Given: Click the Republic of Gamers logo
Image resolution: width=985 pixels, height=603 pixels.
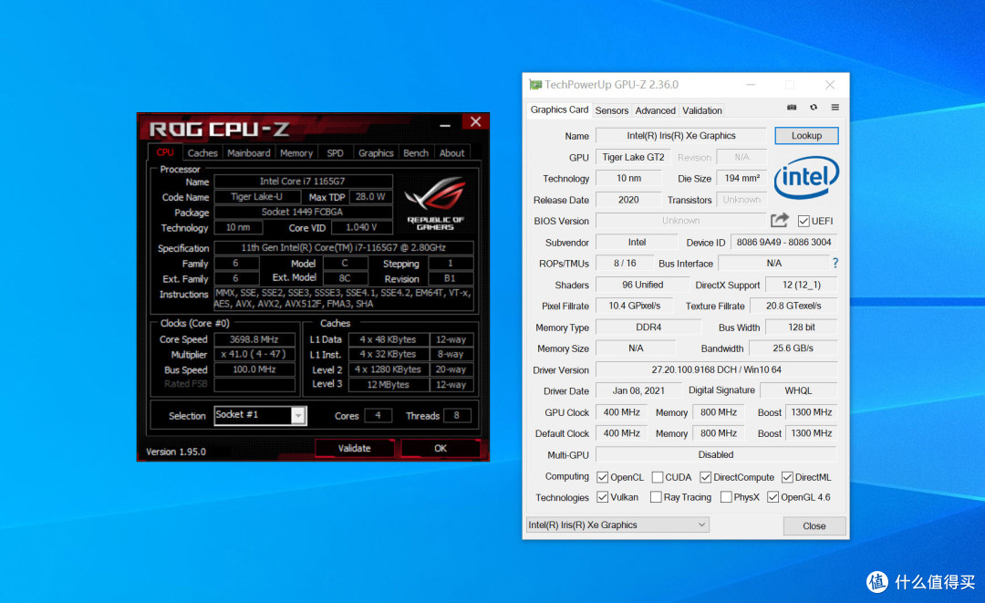Looking at the screenshot, I should [435, 204].
